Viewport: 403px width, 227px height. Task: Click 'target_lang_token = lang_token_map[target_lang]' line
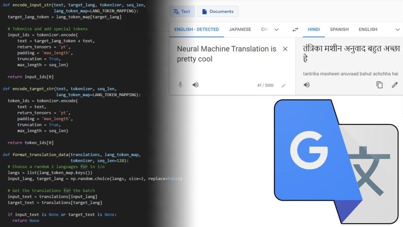coord(65,17)
